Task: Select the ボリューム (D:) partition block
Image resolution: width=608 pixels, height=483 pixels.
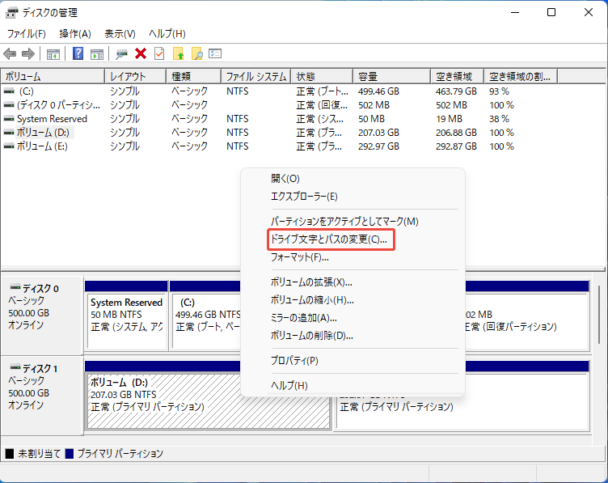Action: coord(163,401)
